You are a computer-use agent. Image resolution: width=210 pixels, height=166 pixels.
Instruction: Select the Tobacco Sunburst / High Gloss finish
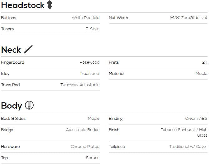coord(184,133)
